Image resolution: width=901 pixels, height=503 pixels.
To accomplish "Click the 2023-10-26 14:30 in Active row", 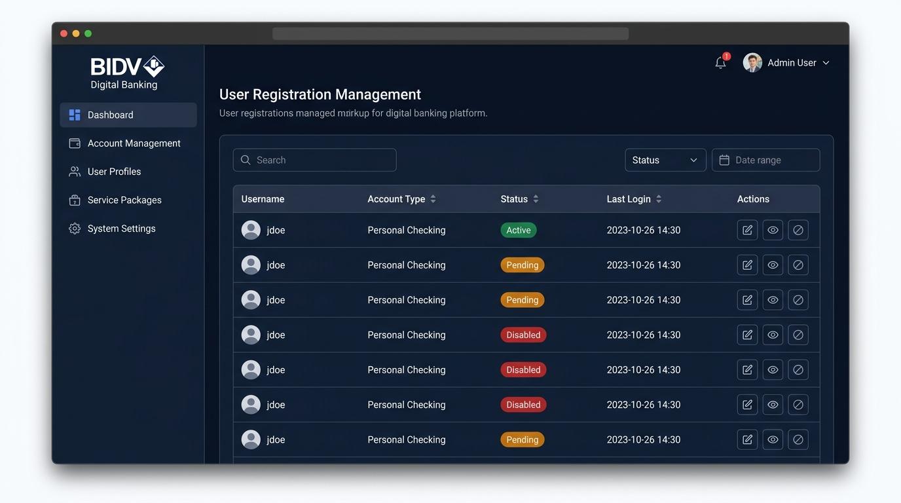I will pyautogui.click(x=644, y=230).
